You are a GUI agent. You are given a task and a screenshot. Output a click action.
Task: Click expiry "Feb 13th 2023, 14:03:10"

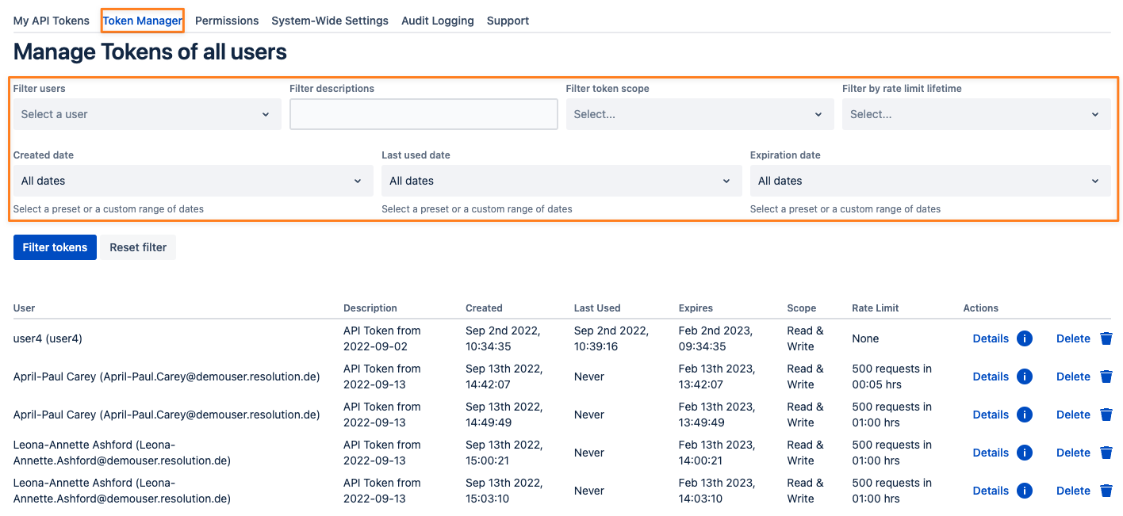pos(717,491)
